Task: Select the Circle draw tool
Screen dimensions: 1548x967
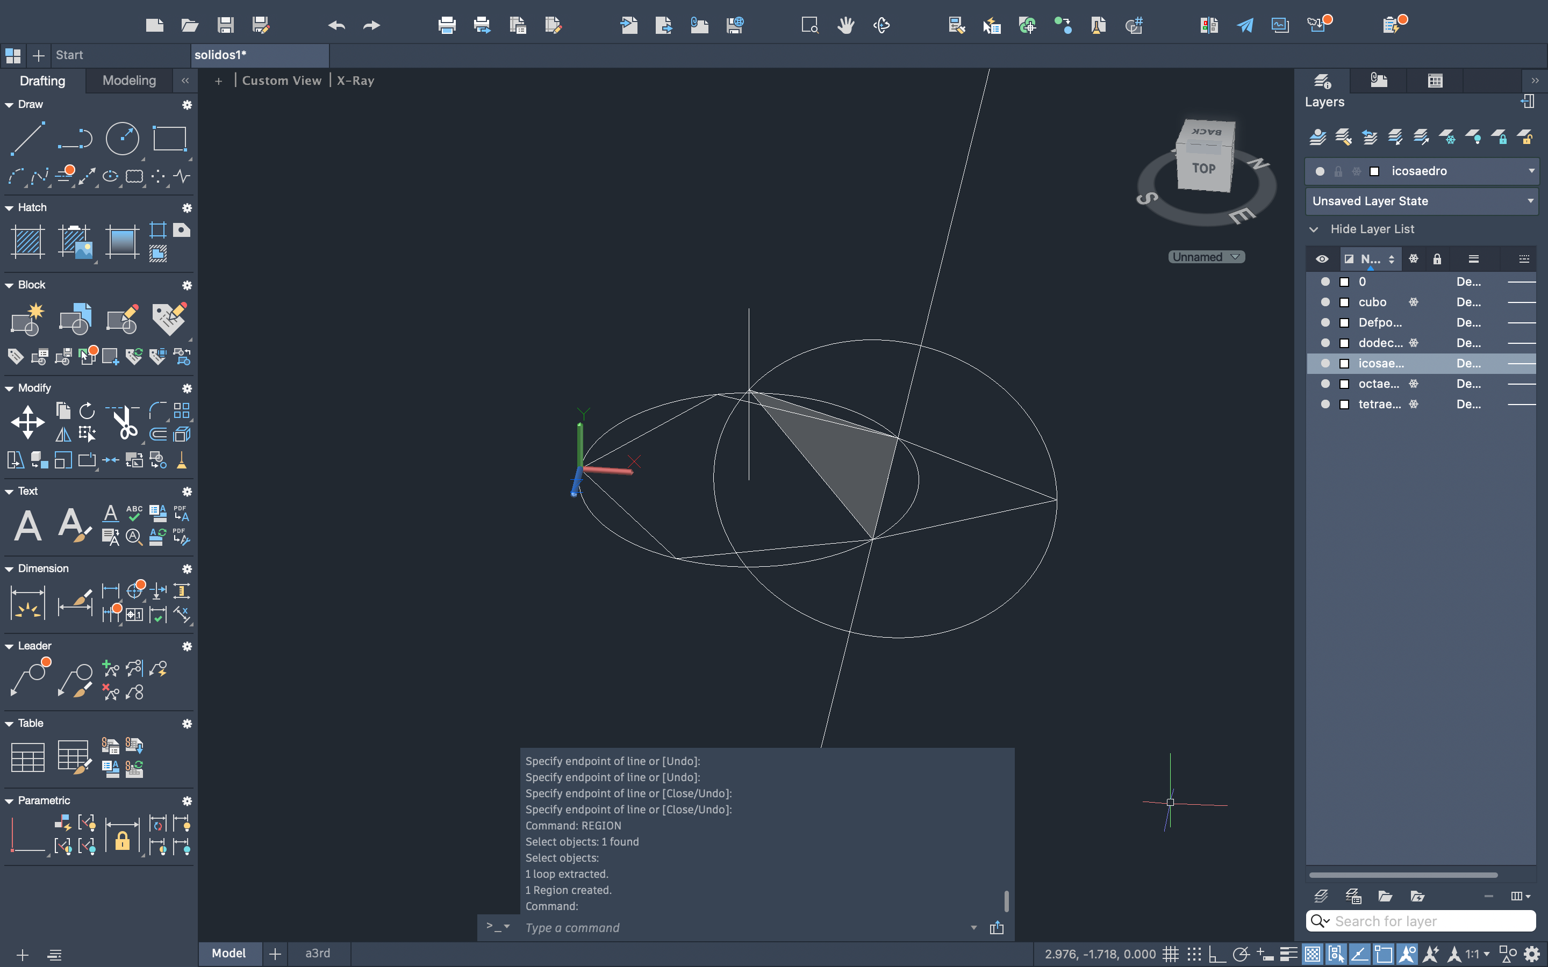Action: pos(121,138)
